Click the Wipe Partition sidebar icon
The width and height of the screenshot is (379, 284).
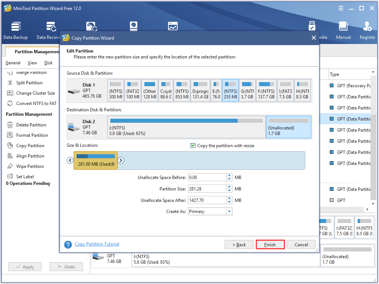point(30,166)
